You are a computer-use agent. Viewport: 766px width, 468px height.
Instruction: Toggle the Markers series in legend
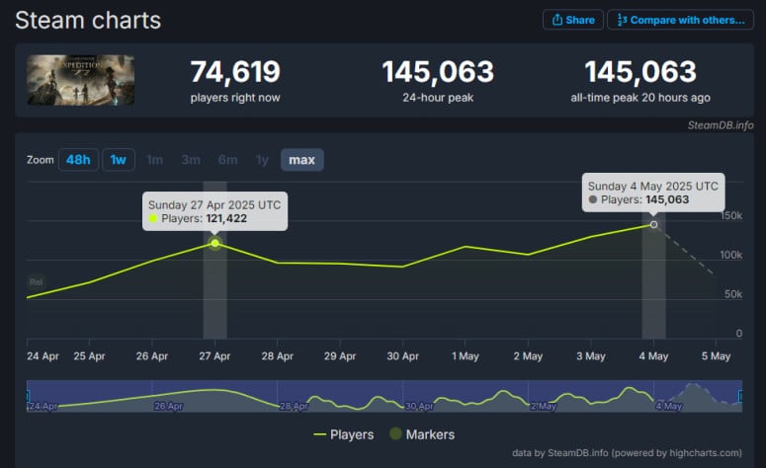click(x=422, y=433)
